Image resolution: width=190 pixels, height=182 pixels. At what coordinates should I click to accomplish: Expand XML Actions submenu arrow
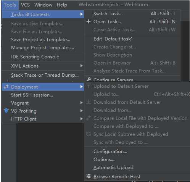81,66
